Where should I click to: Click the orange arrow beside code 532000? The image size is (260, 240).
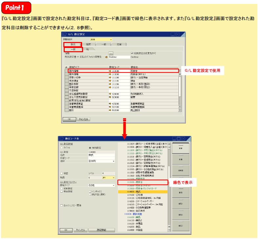pos(110,111)
